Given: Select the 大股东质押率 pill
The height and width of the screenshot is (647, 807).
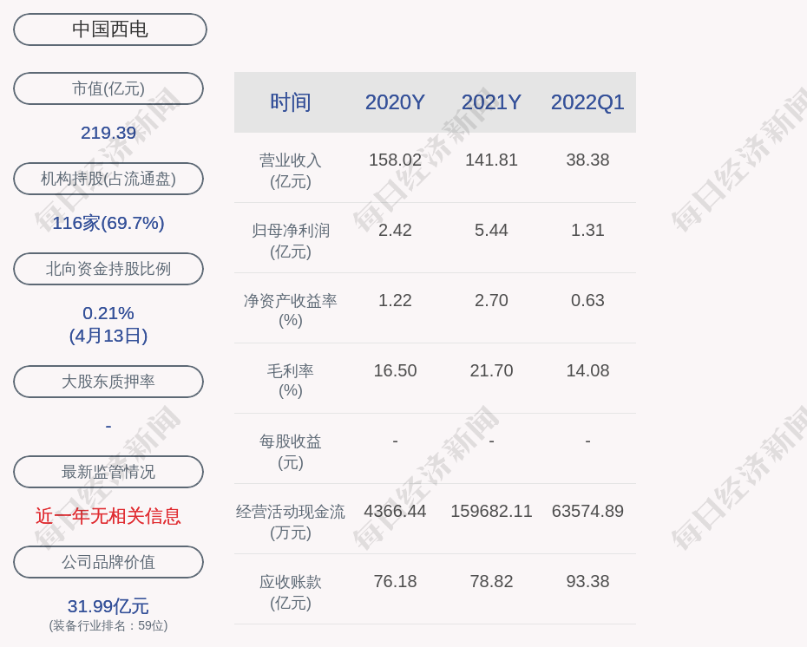Looking at the screenshot, I should pyautogui.click(x=108, y=381).
